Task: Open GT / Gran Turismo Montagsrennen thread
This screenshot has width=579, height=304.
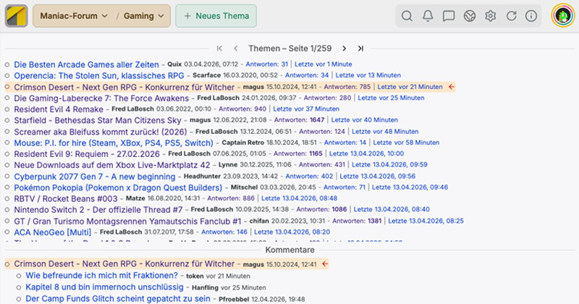Action: (x=127, y=221)
